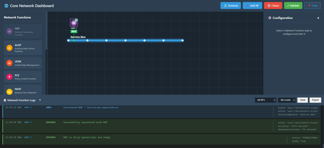Click the Configuration gear icon
This screenshot has height=148, width=324.
pos(269,18)
